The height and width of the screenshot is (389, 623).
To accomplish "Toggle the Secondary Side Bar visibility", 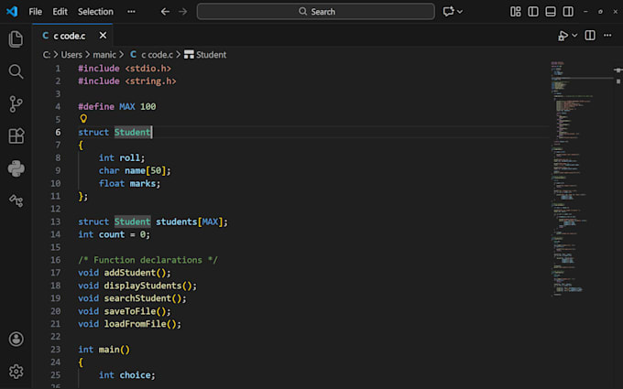I will [x=568, y=12].
